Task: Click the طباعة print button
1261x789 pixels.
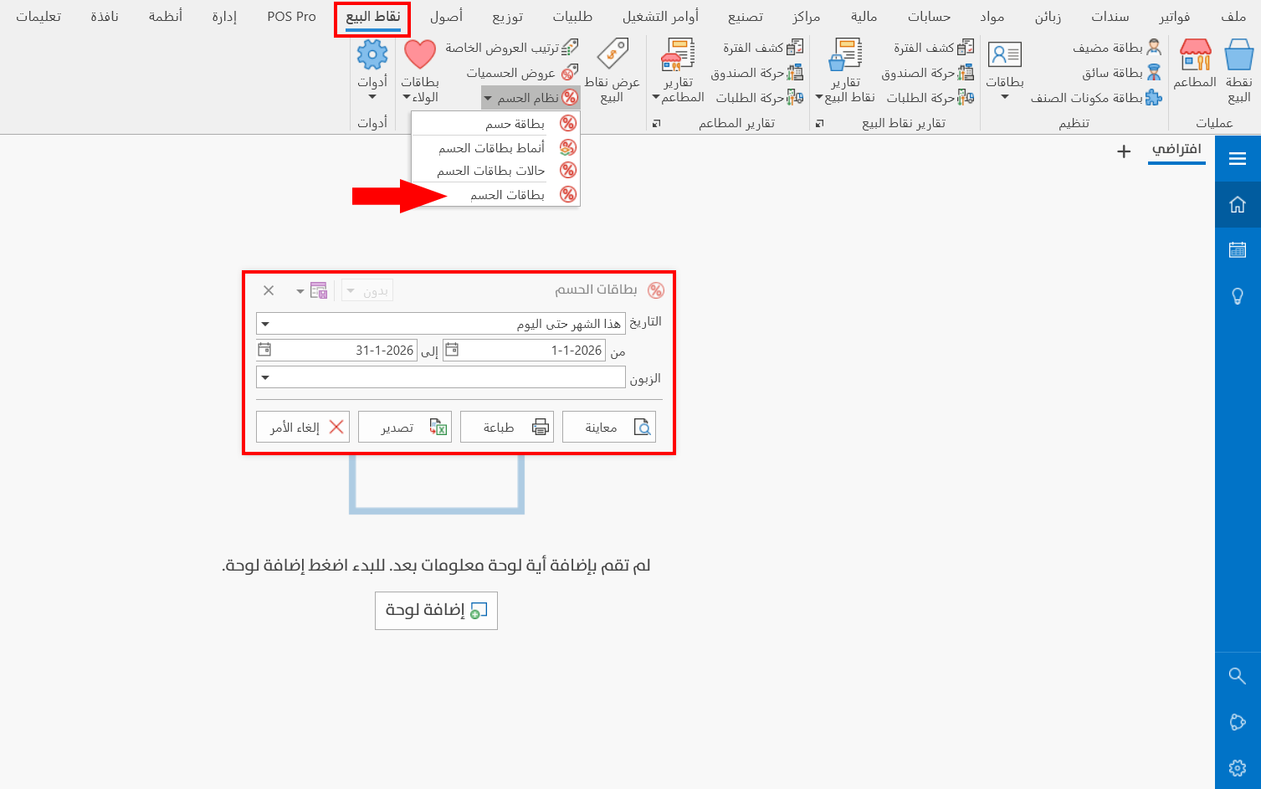Action: click(507, 427)
